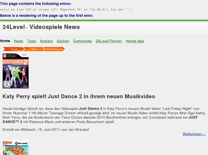The height and width of the screenshot is (155, 208).
Task: Open the Handy App link
Action: [x=135, y=41]
